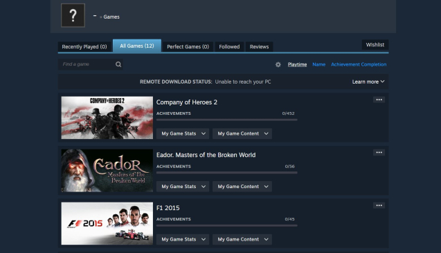Click the 0/45 achievements count
This screenshot has height=253, width=441.
(289, 219)
